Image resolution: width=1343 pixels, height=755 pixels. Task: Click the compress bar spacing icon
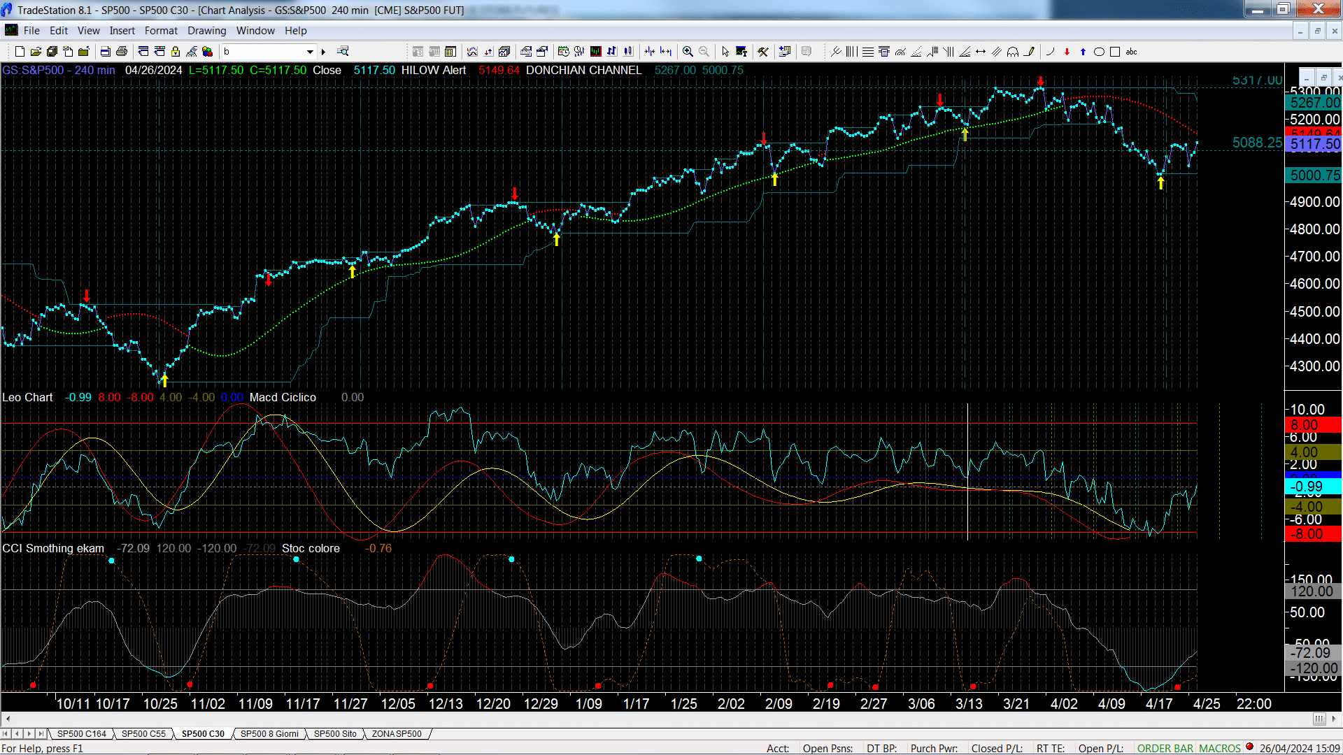[x=650, y=52]
